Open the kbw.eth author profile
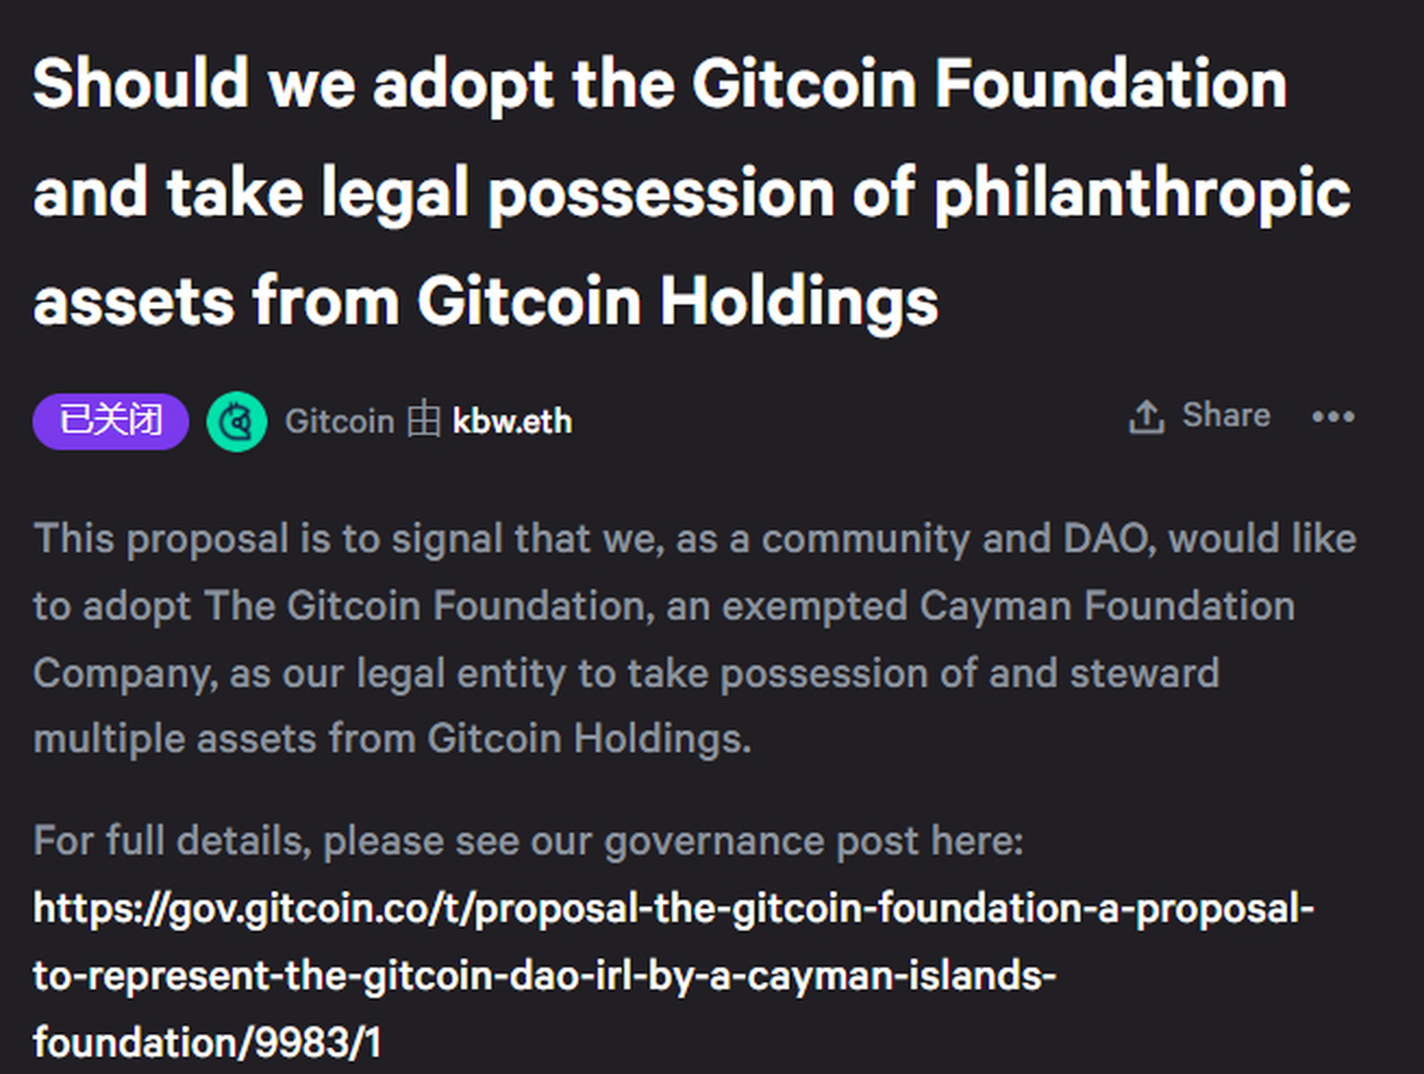Viewport: 1424px width, 1074px height. tap(512, 422)
